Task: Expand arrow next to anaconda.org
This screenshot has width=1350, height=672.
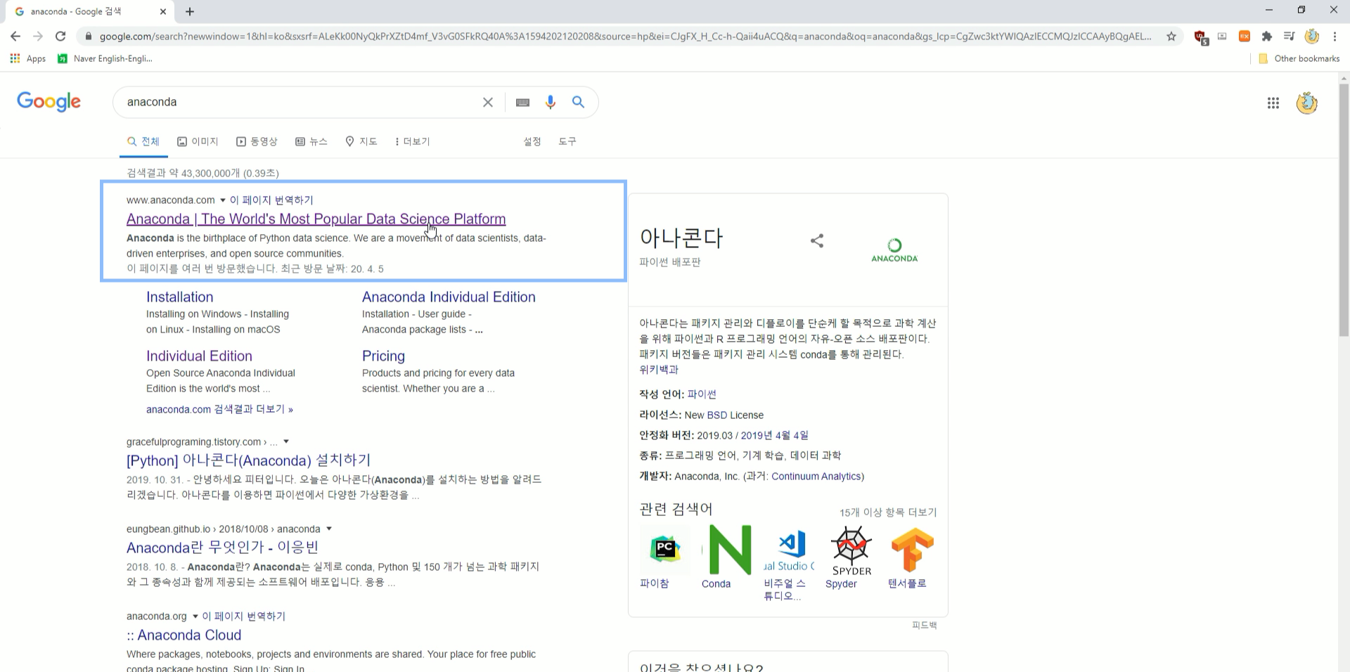Action: (195, 616)
